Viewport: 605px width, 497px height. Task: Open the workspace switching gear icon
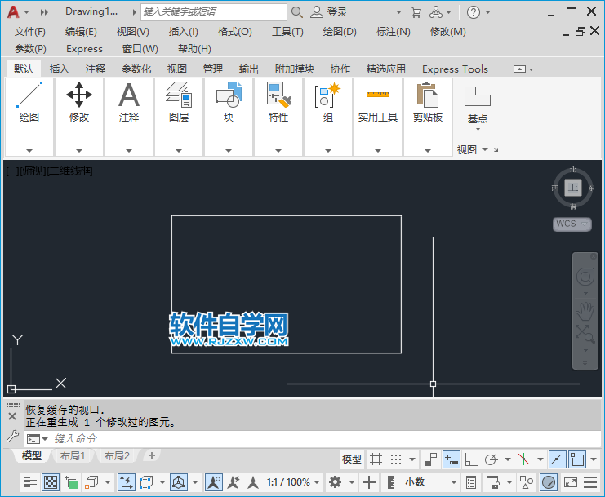point(335,482)
